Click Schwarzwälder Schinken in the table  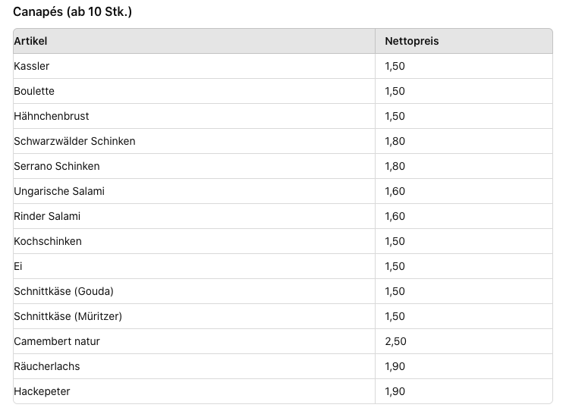pyautogui.click(x=74, y=141)
